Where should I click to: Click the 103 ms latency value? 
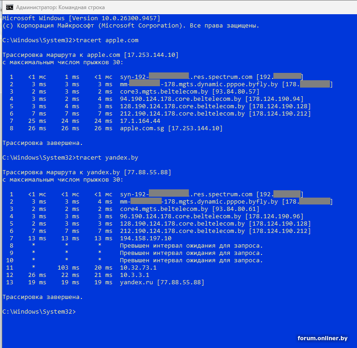coord(68,268)
